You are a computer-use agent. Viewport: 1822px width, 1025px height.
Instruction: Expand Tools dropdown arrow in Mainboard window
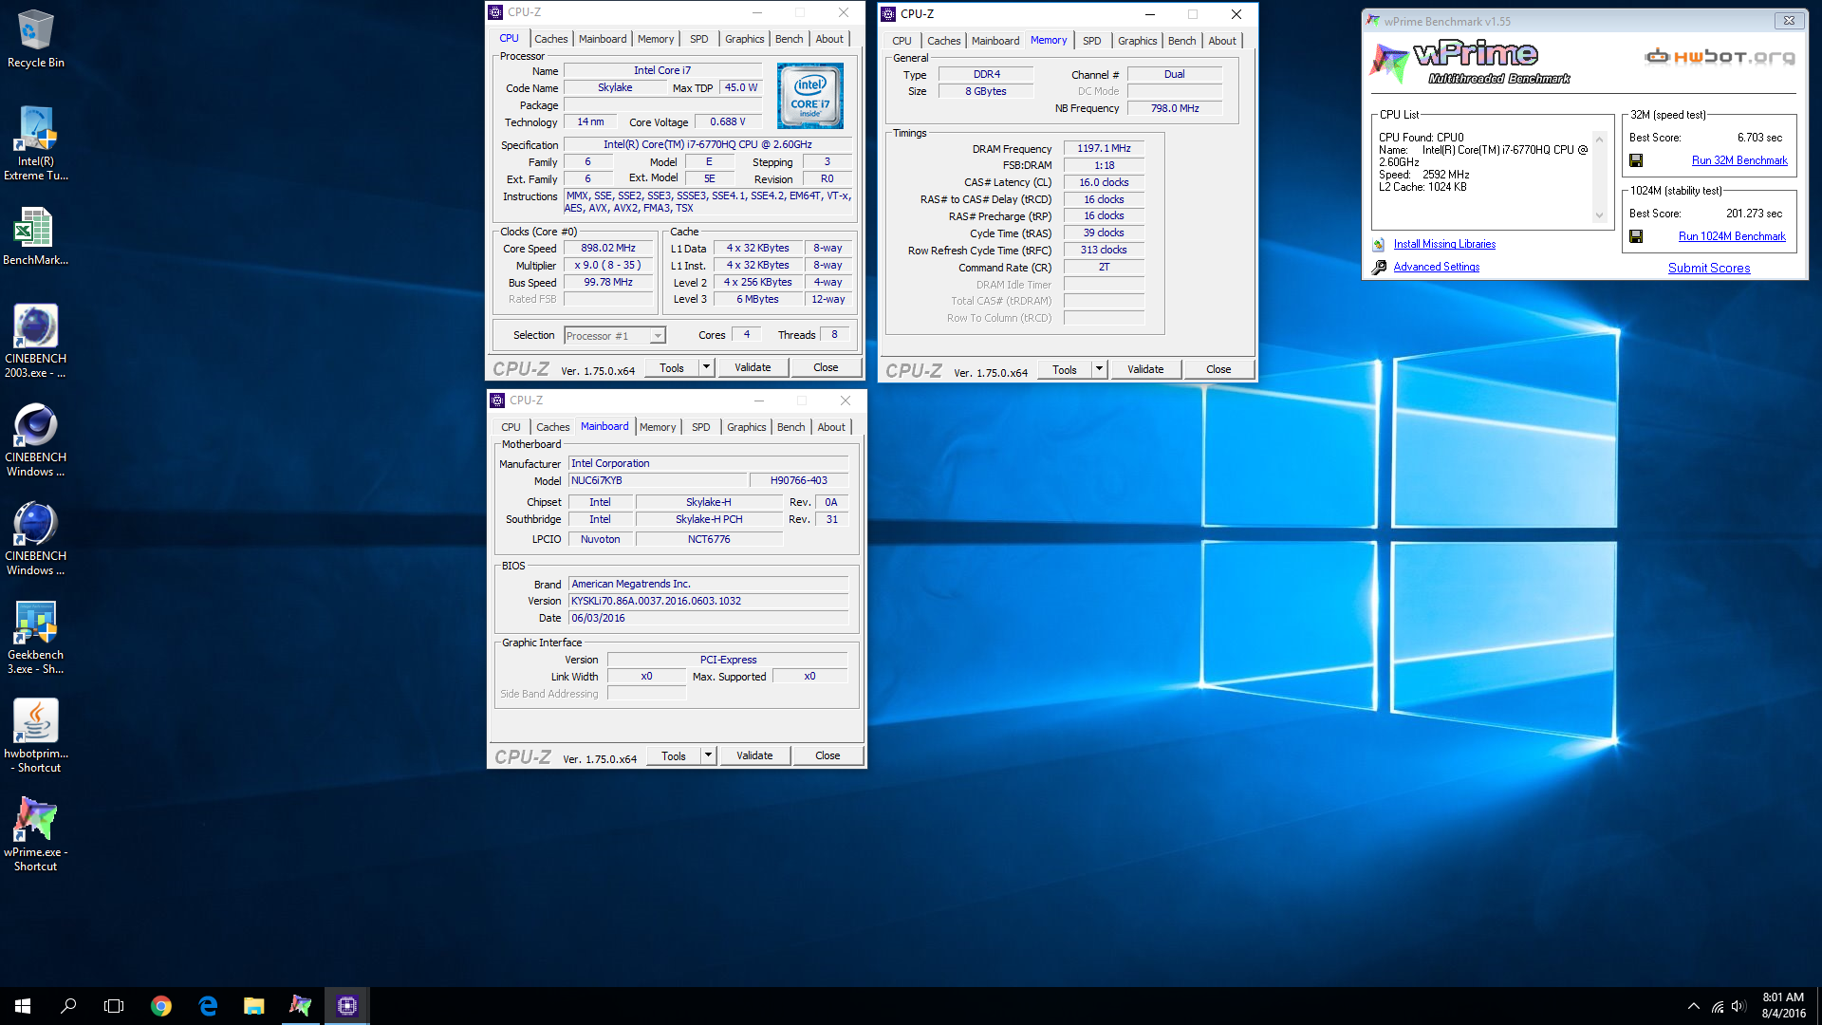click(708, 755)
